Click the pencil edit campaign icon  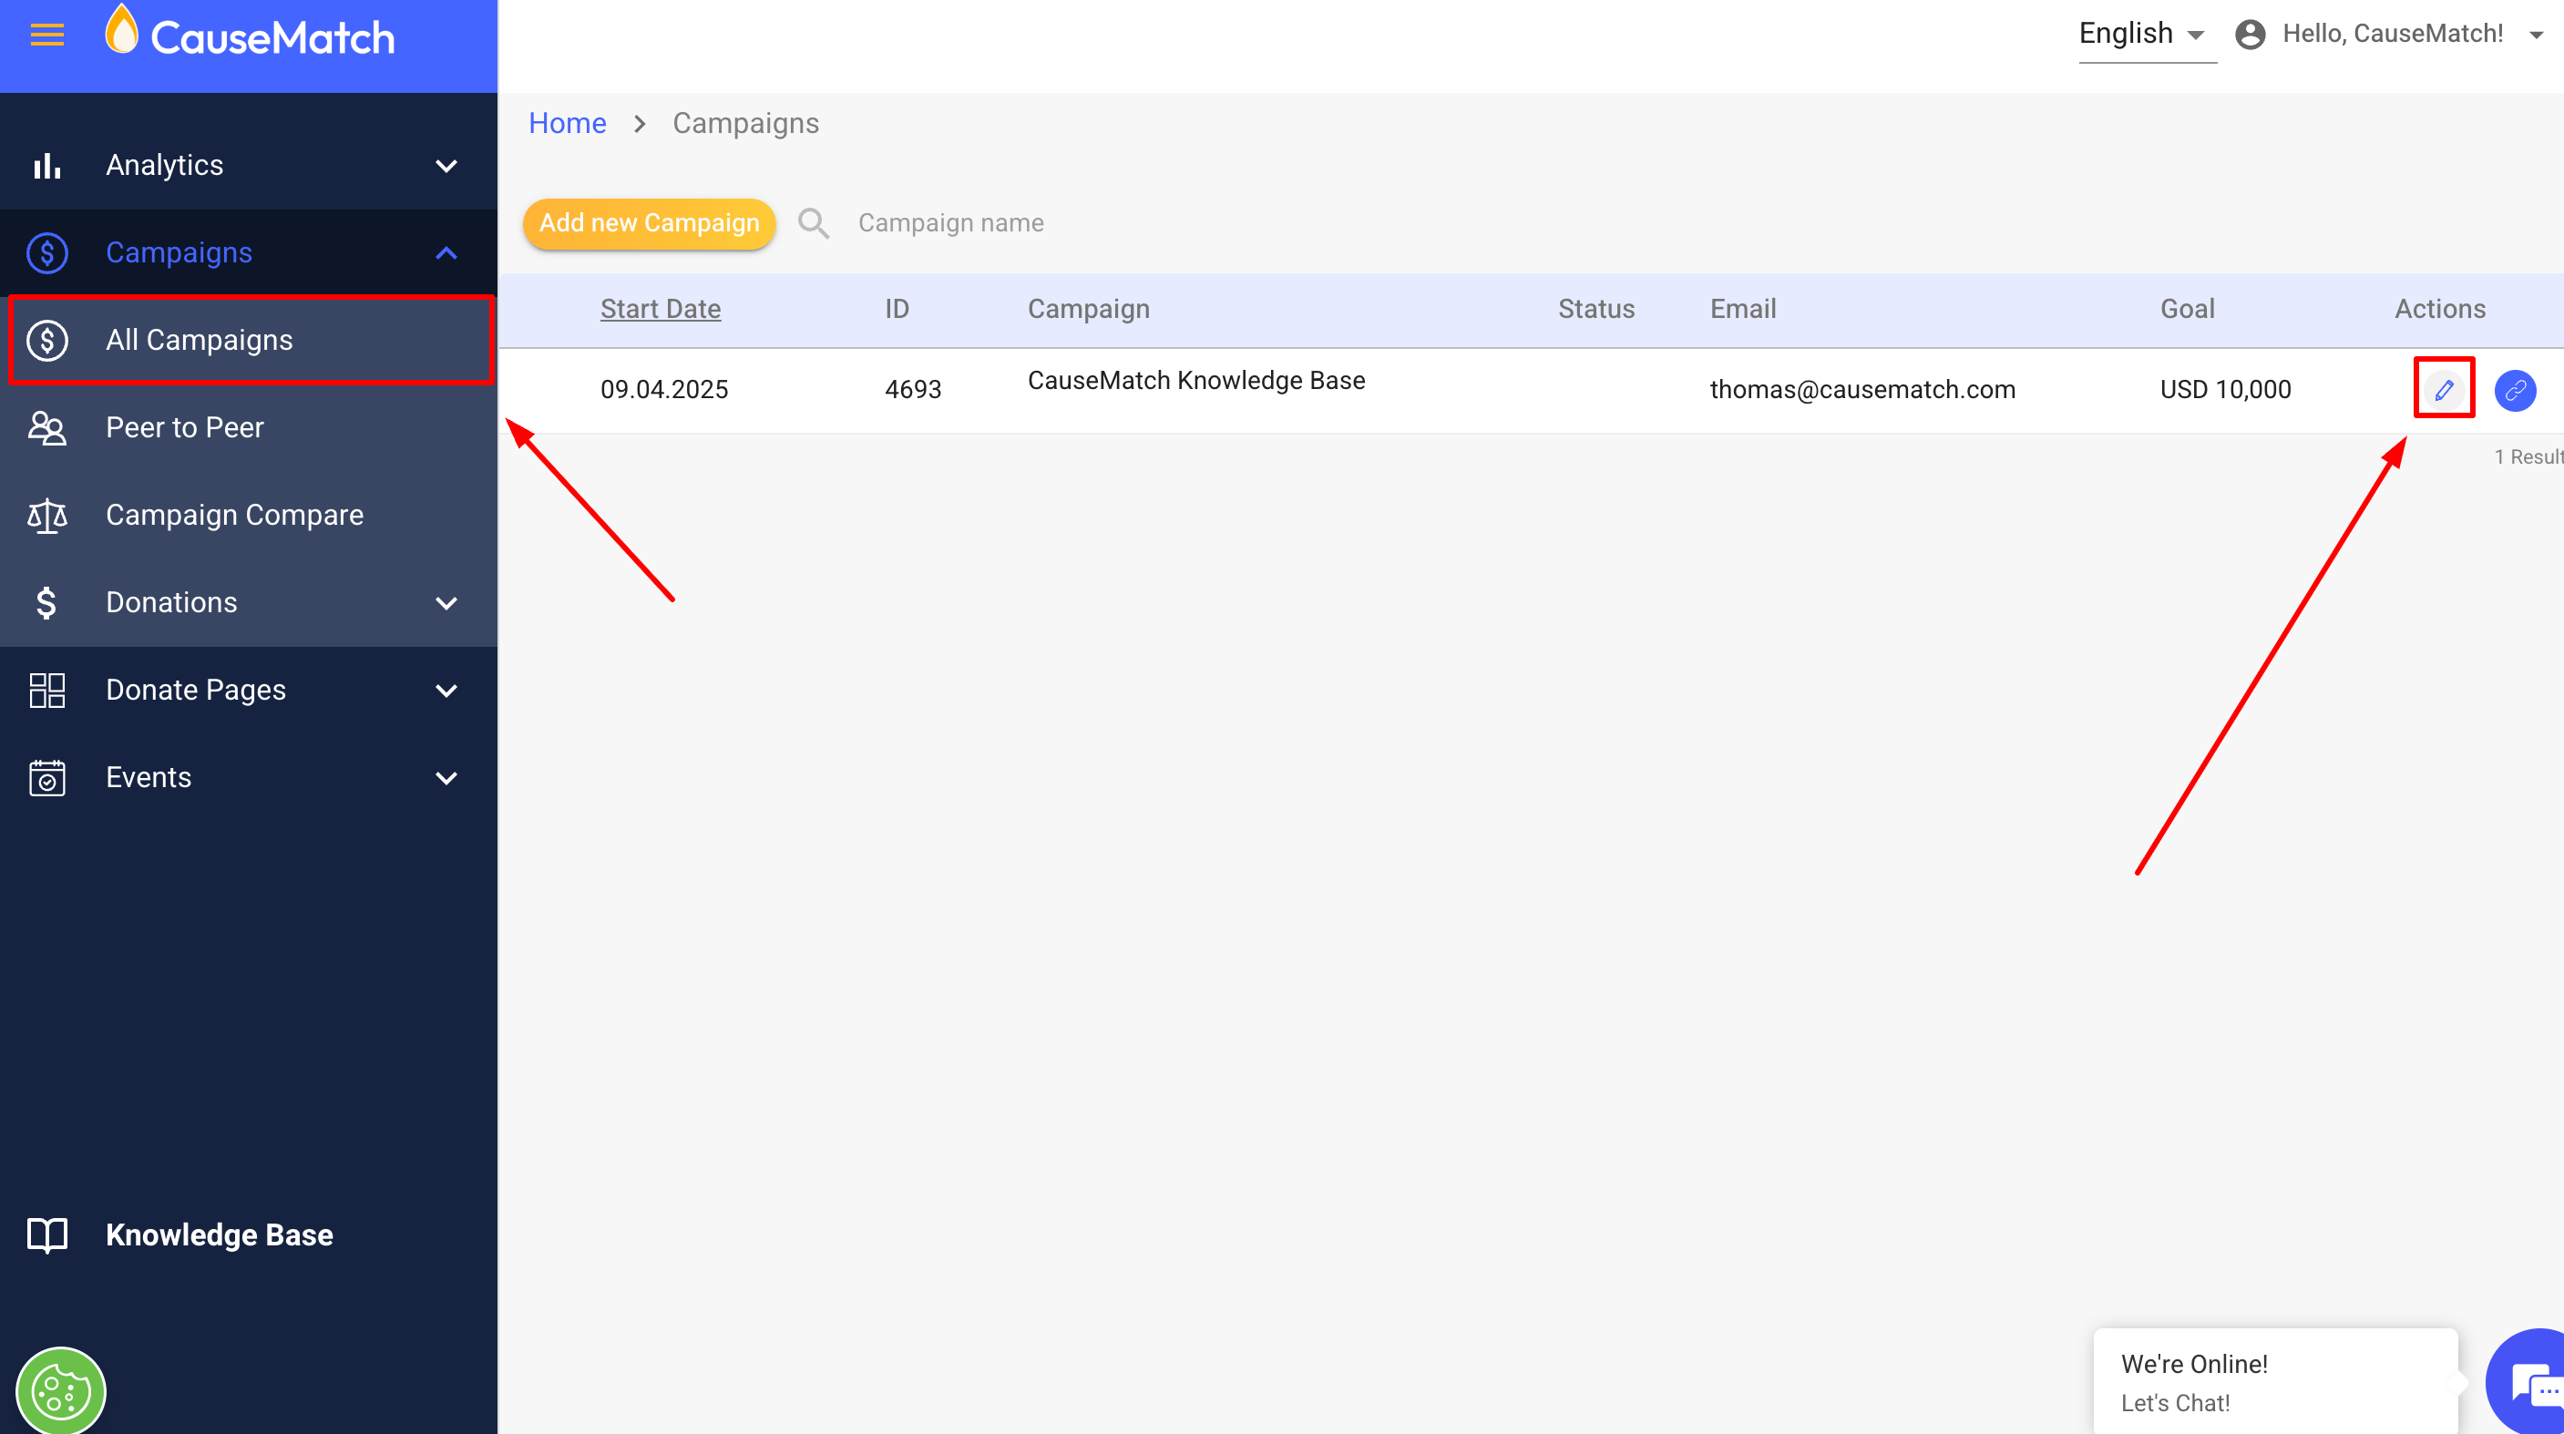[x=2443, y=389]
